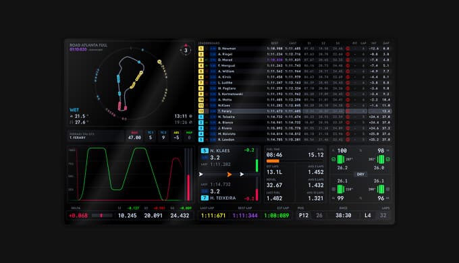Click the DRY tyre compound label

click(360, 175)
